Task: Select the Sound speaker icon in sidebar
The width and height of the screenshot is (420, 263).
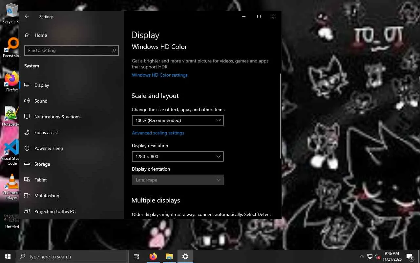Action: [x=27, y=101]
